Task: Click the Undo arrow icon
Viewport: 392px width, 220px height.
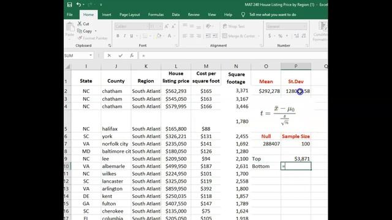Action: click(79, 4)
